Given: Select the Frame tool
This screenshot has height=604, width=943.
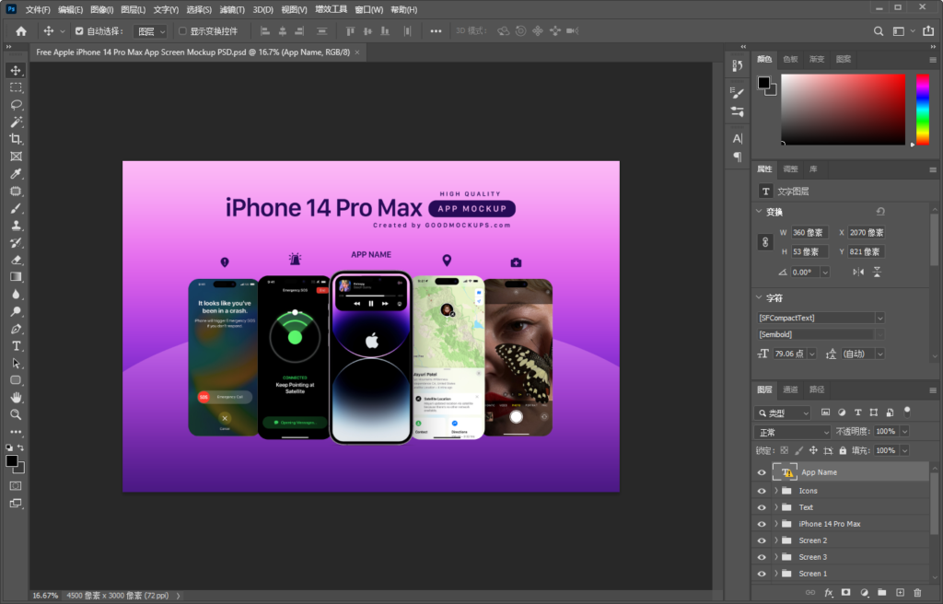Looking at the screenshot, I should point(16,157).
